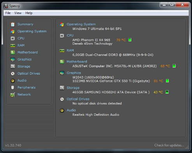This screenshot has width=192, height=153.
Task: Click Audio heading link in summary panel
Action: click(71, 110)
